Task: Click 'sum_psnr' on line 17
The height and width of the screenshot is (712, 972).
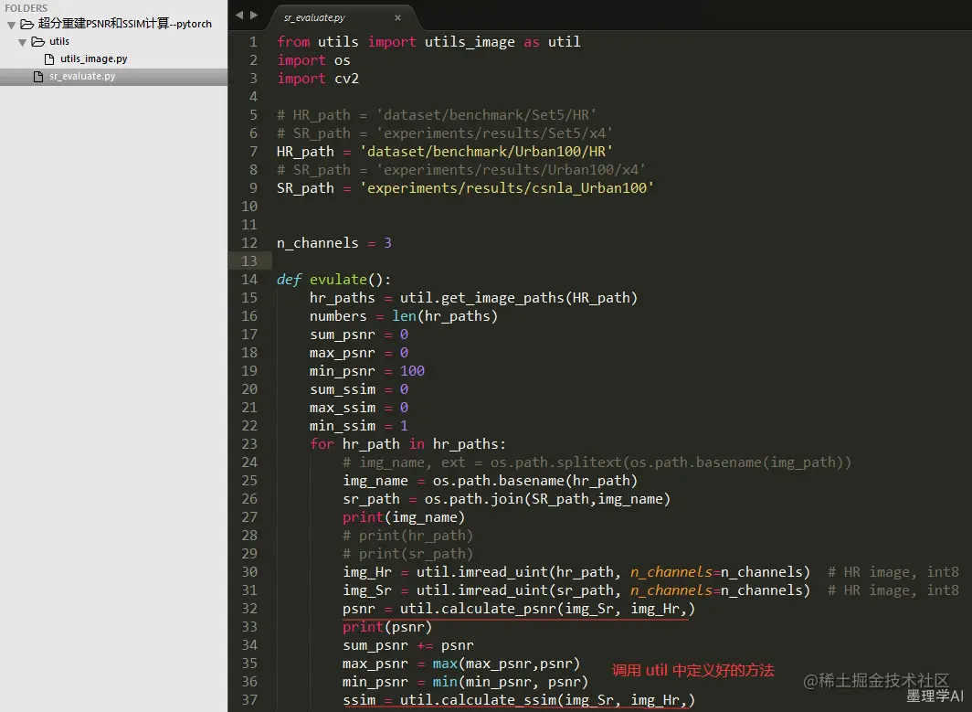Action: coord(343,335)
